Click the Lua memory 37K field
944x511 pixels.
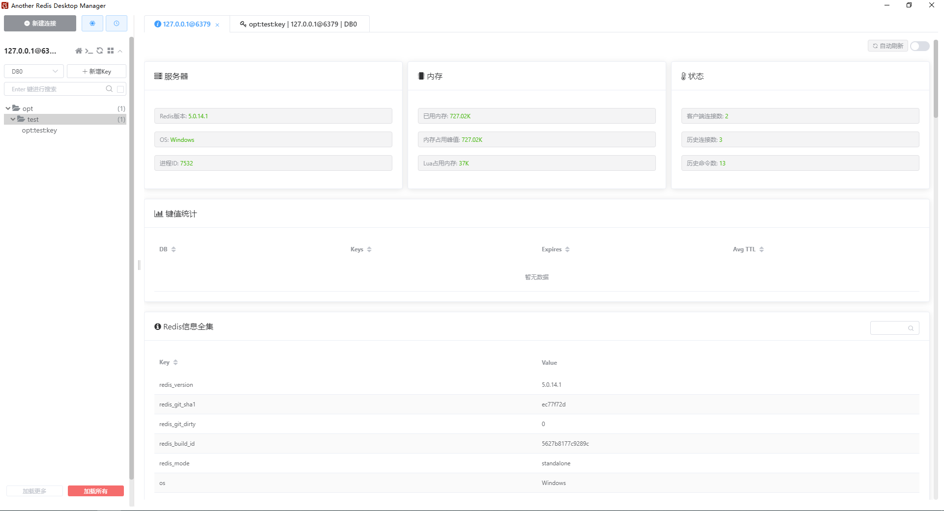[x=537, y=163]
